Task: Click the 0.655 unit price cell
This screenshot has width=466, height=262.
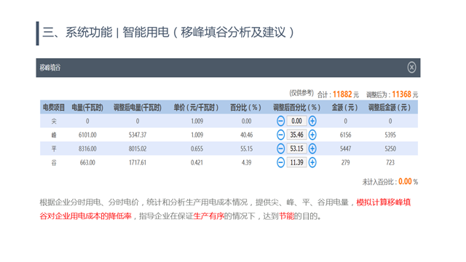Action: coord(197,148)
